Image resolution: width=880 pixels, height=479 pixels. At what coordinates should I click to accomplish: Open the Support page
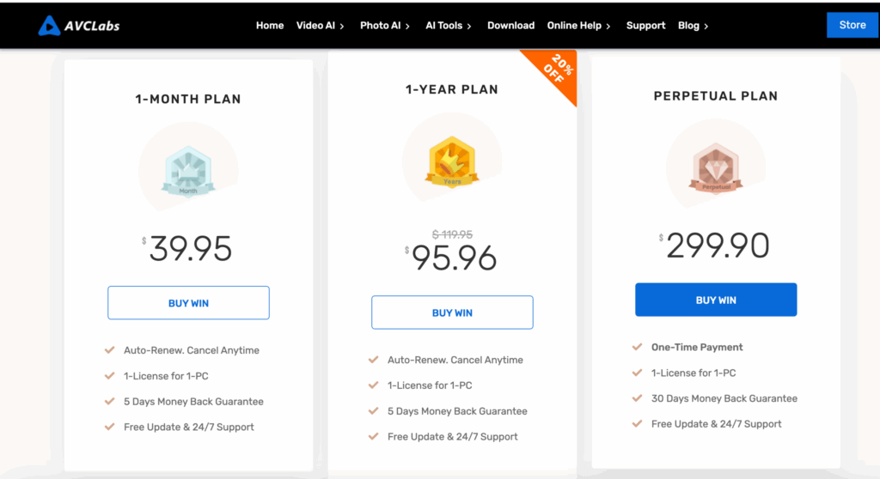click(645, 26)
